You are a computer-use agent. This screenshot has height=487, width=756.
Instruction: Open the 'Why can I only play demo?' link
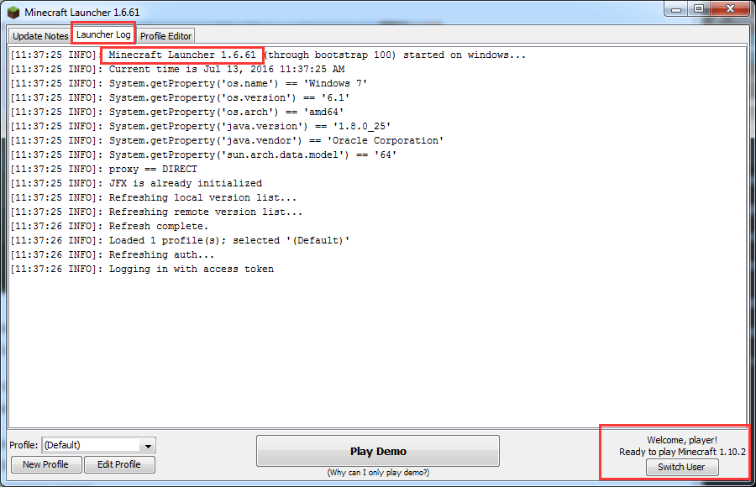[x=378, y=473]
